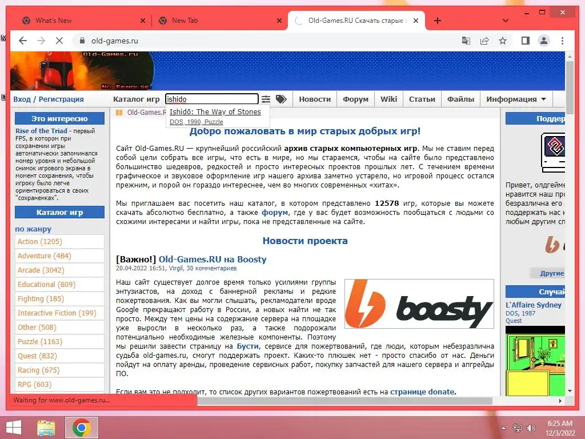Viewport: 585px width, 439px height.
Task: Open advanced search options icon
Action: coord(266,99)
